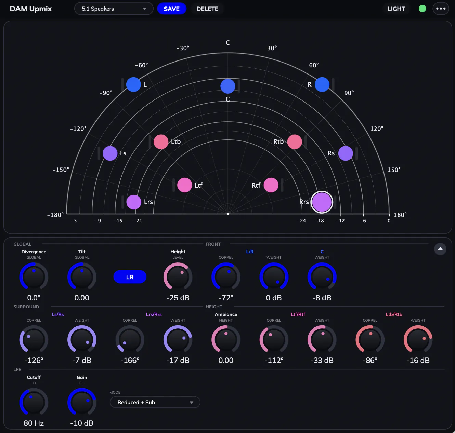
Task: Click the Rs speaker node
Action: pos(346,153)
